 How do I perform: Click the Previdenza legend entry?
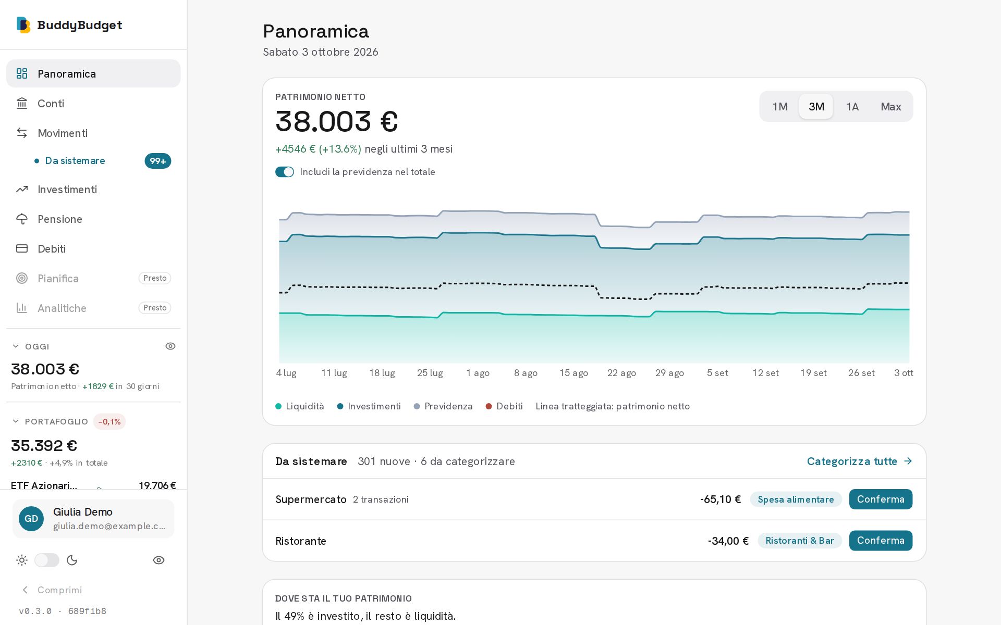point(443,406)
